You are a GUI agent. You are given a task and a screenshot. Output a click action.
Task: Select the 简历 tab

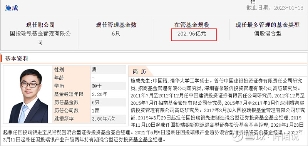pos(139,72)
